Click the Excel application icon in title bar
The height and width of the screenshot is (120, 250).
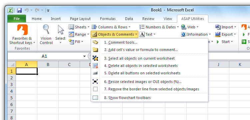coord(11,10)
